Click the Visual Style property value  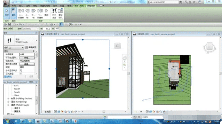(x=27, y=61)
